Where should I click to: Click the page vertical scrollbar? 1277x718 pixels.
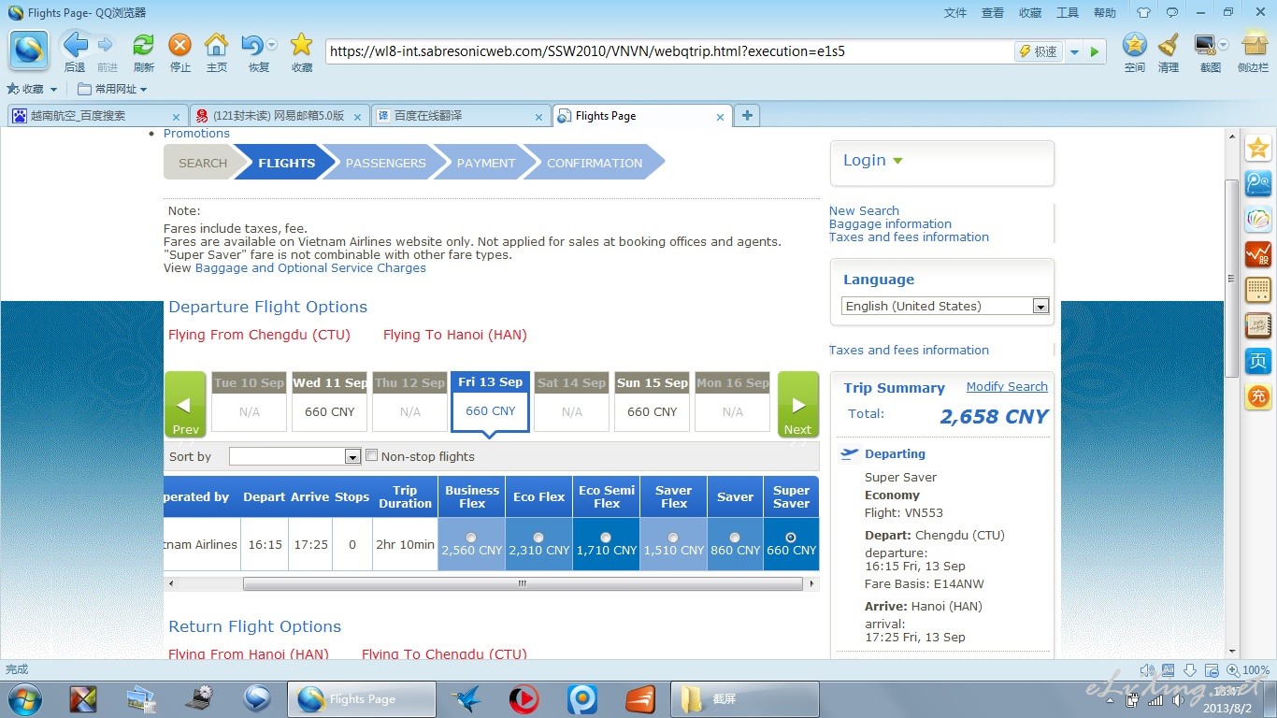coord(1232,278)
